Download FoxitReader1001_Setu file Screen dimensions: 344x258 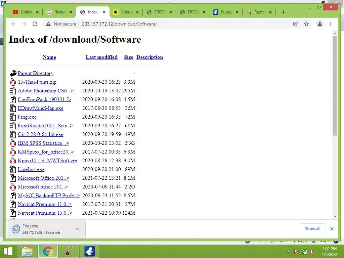(45, 126)
